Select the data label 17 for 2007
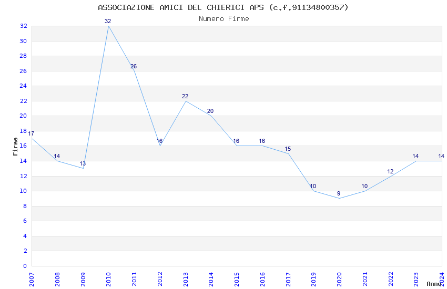 (x=31, y=133)
